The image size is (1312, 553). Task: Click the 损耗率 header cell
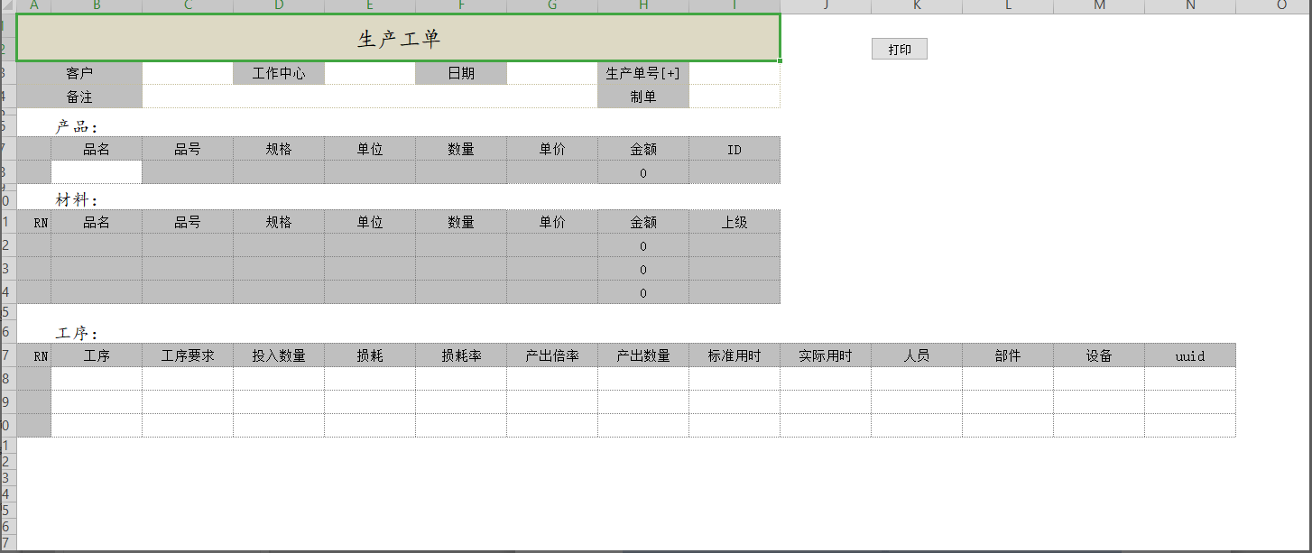tap(460, 356)
